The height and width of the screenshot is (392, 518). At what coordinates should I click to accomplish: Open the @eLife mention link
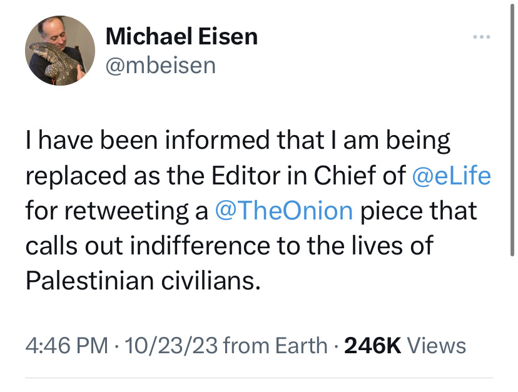click(x=452, y=176)
